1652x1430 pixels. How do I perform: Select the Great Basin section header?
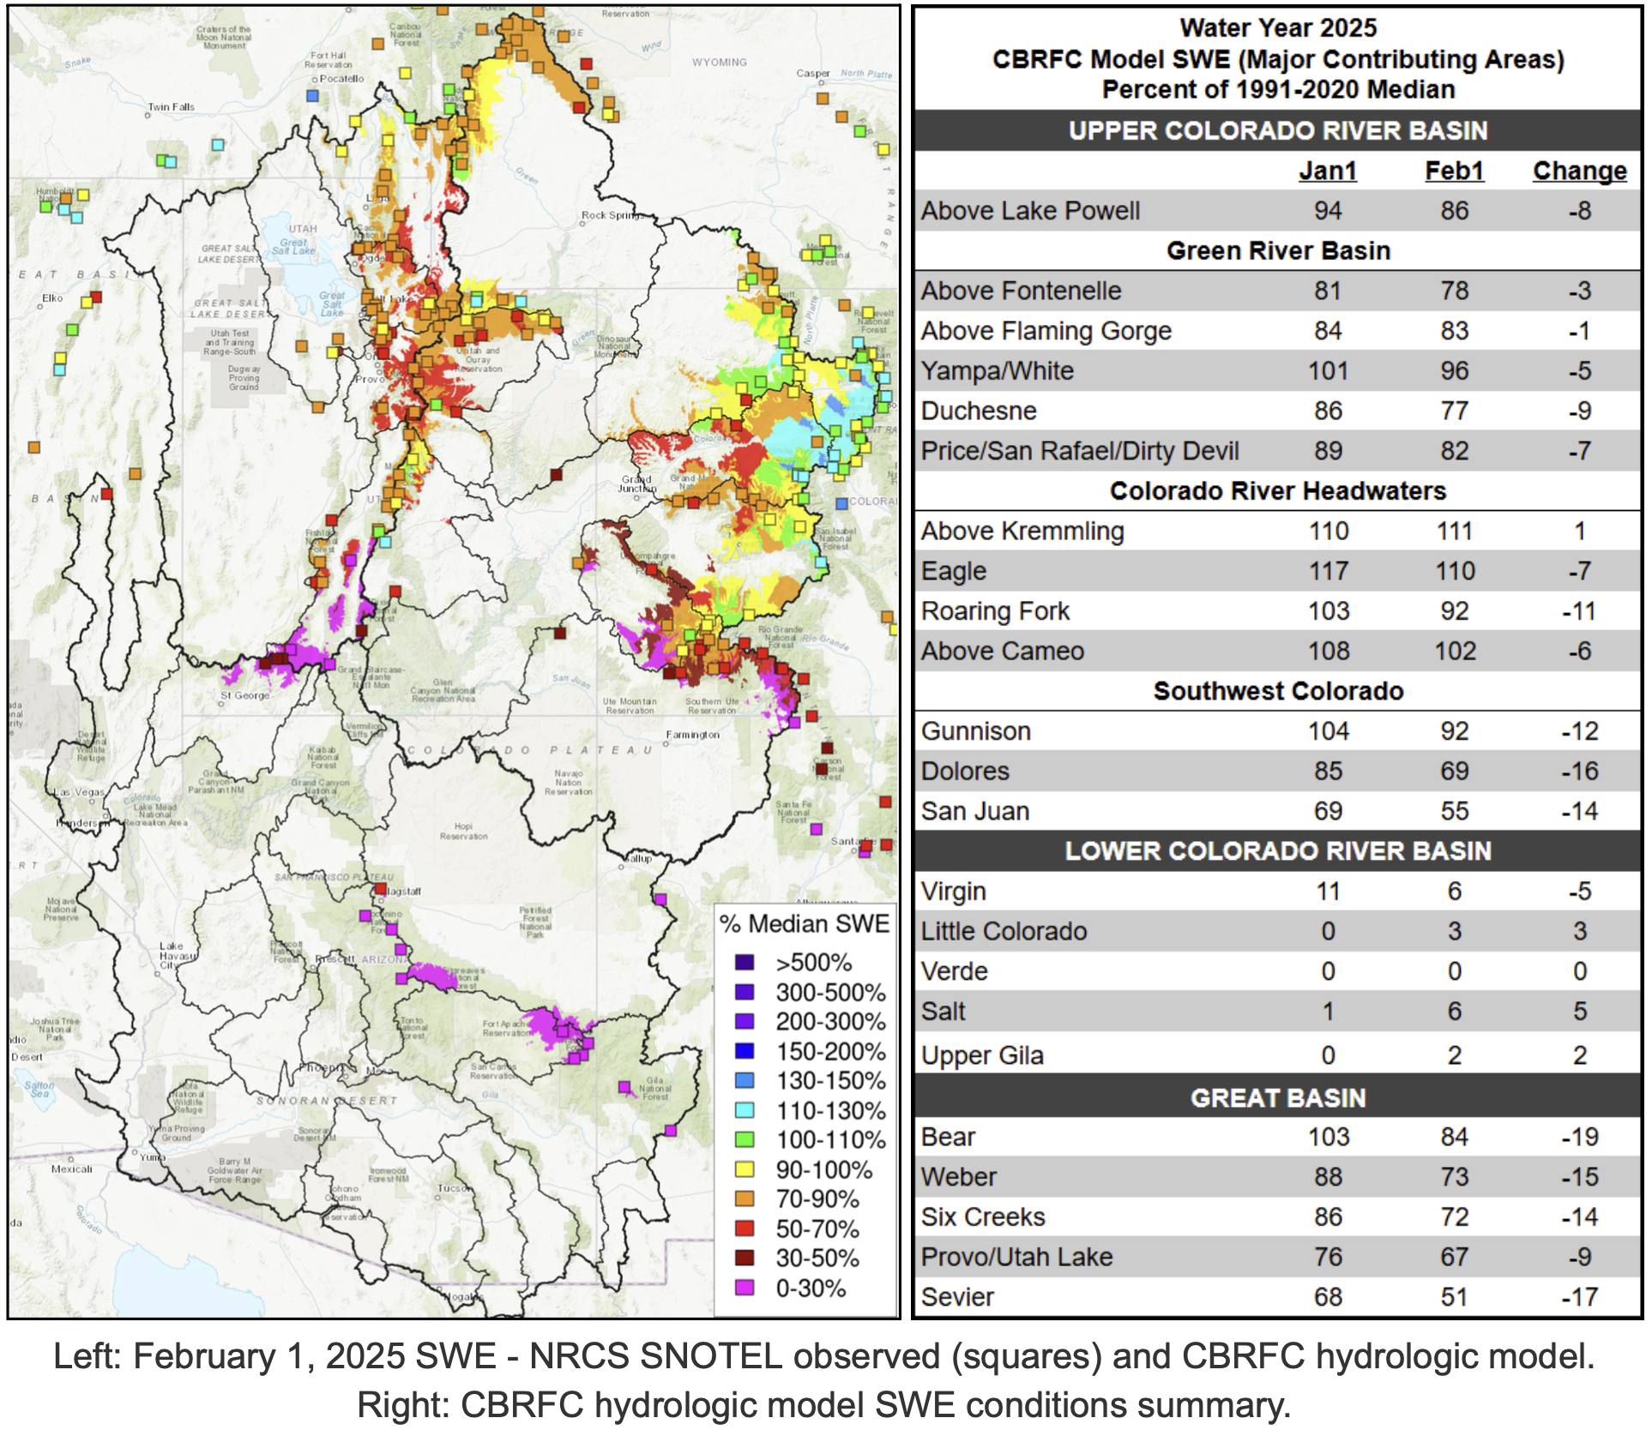pos(1277,1097)
